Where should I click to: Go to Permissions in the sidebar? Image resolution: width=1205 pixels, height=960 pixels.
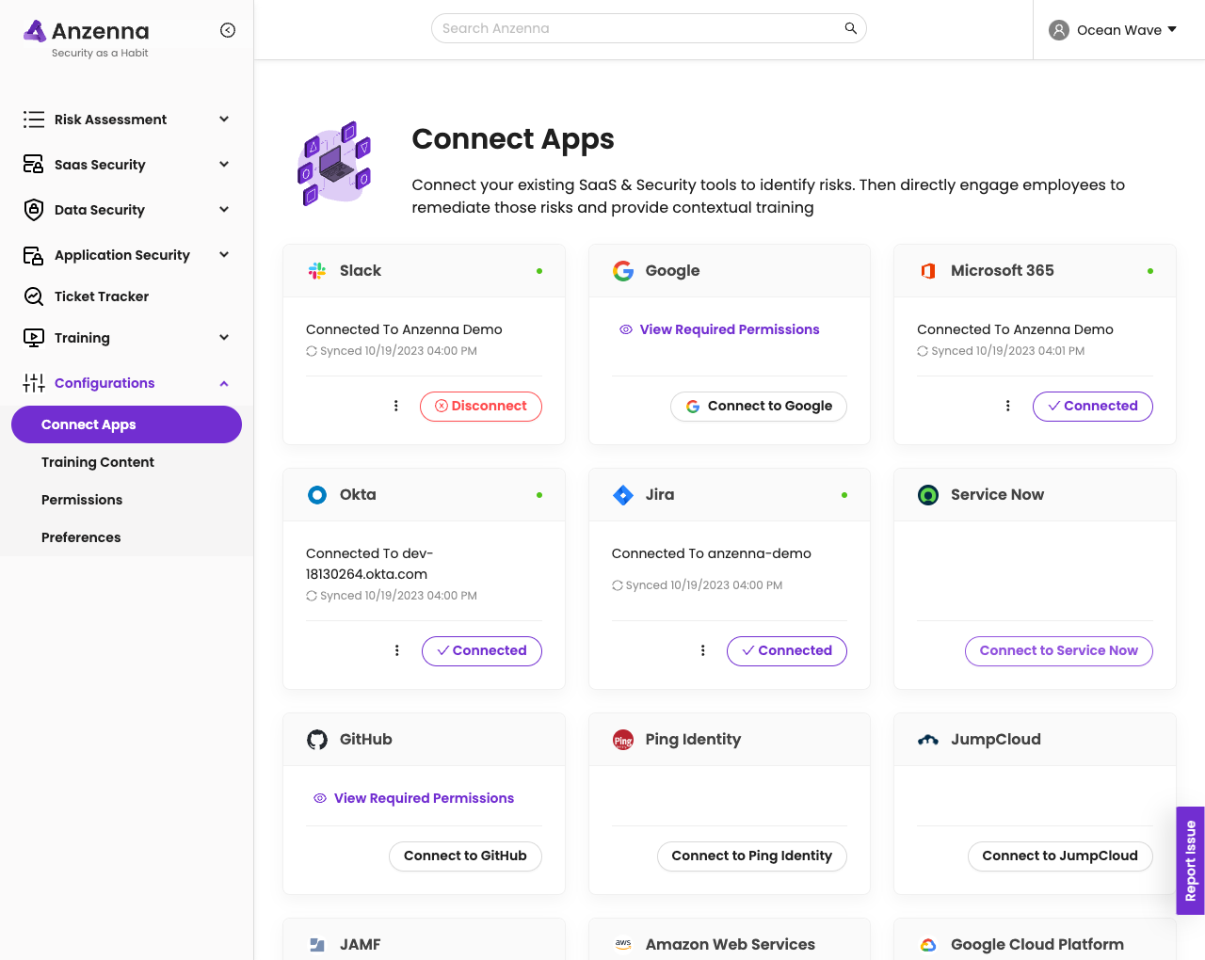coord(82,500)
